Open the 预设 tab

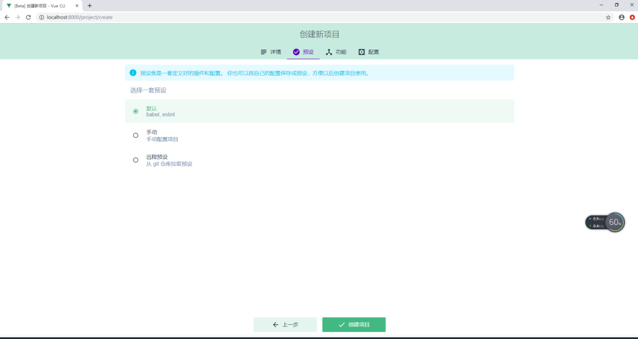coord(303,52)
